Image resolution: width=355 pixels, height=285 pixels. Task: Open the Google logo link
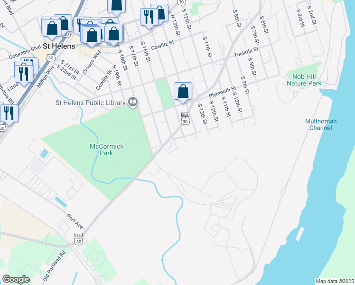tap(16, 279)
